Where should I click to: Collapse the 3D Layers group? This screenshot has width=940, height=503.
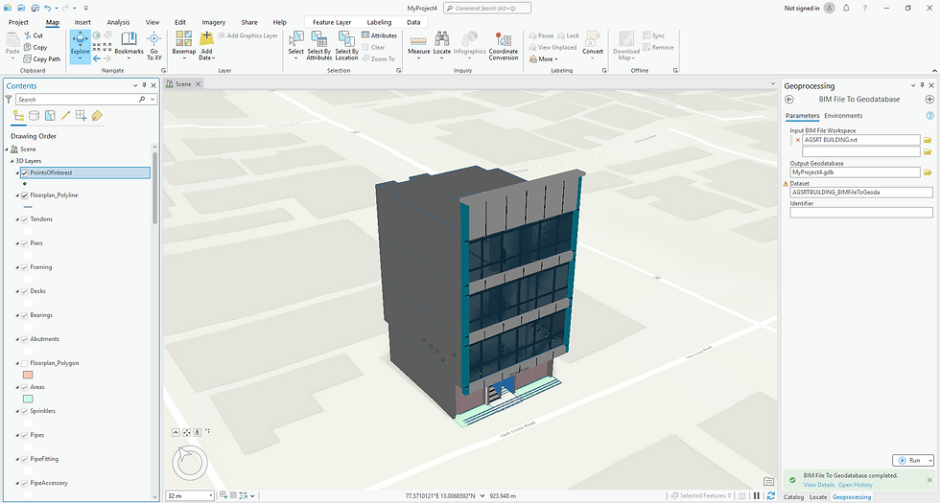click(12, 161)
